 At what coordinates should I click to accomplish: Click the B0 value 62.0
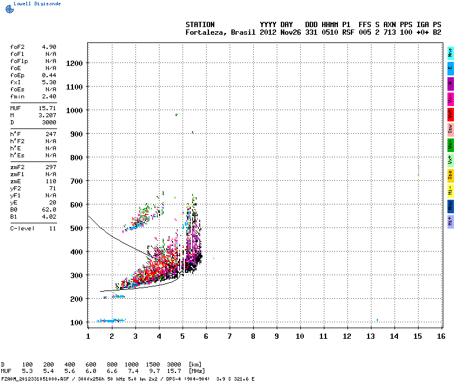[49, 210]
